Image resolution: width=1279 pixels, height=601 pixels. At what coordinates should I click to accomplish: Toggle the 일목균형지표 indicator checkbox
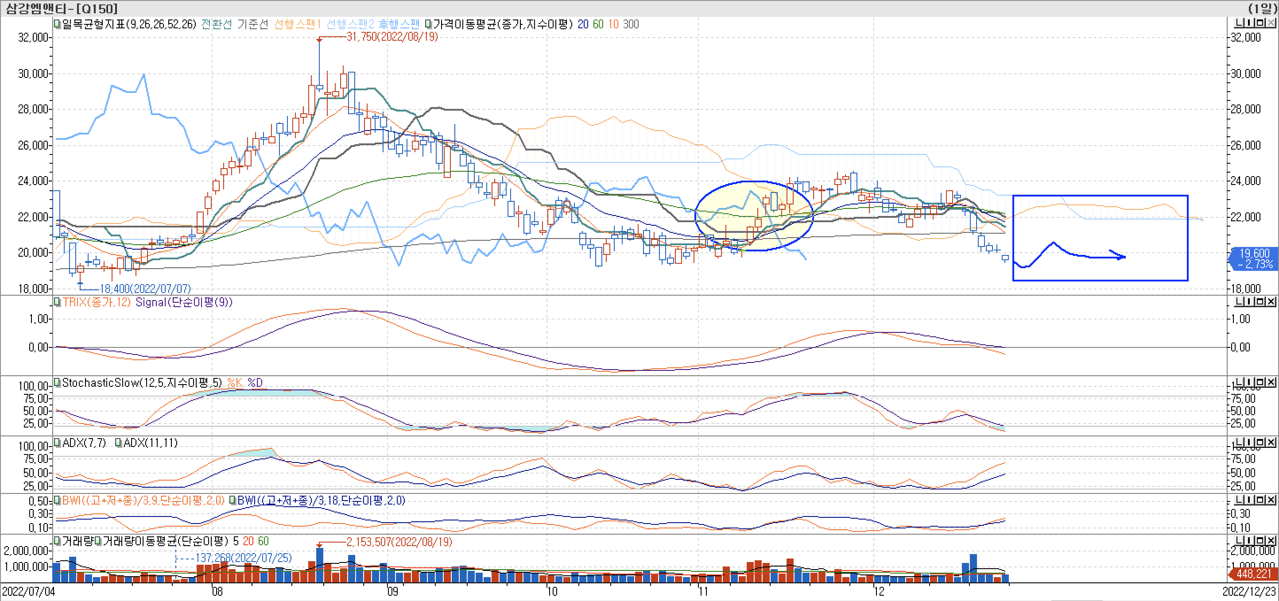pos(58,24)
